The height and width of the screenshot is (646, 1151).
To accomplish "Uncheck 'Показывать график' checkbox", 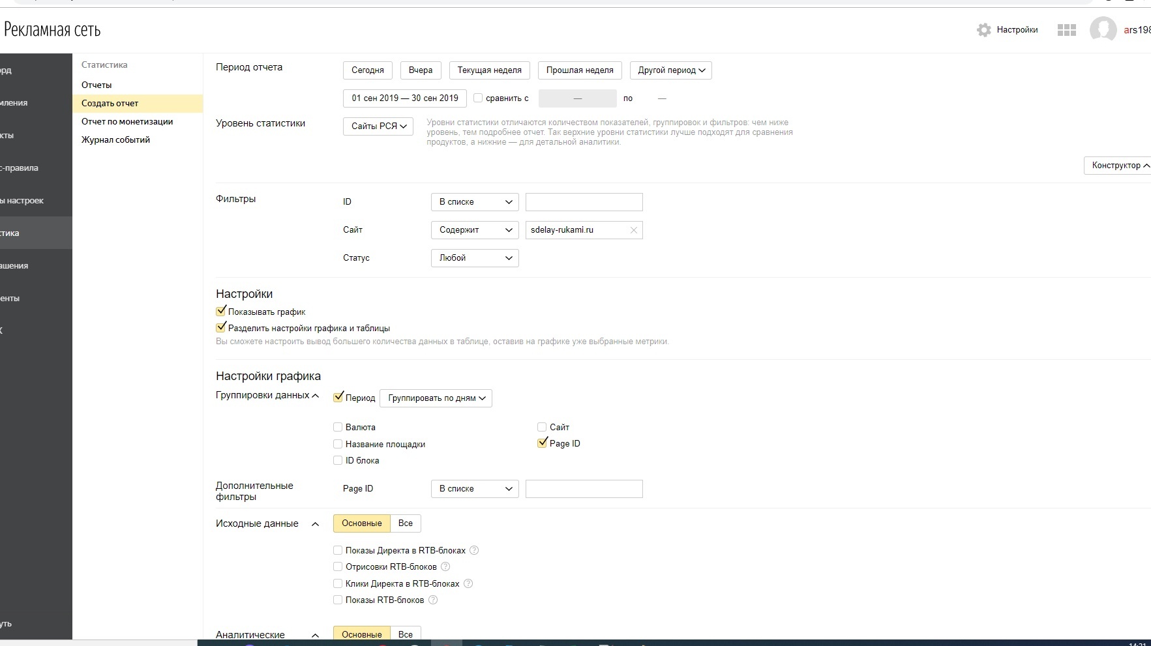I will point(220,312).
